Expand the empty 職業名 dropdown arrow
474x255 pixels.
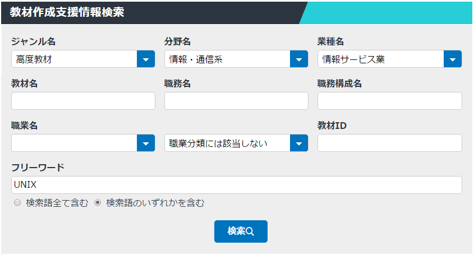(x=146, y=143)
